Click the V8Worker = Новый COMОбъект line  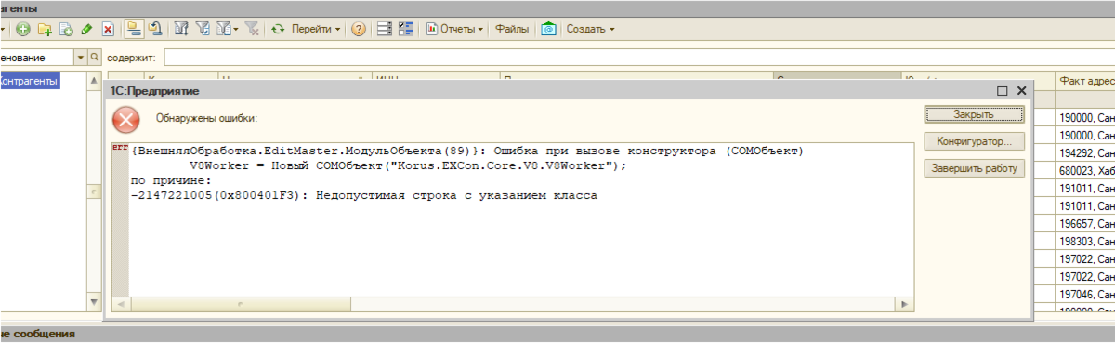pos(409,165)
